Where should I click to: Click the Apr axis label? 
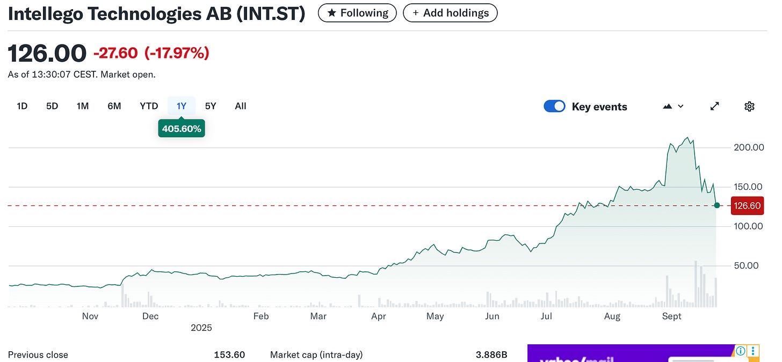click(x=379, y=316)
